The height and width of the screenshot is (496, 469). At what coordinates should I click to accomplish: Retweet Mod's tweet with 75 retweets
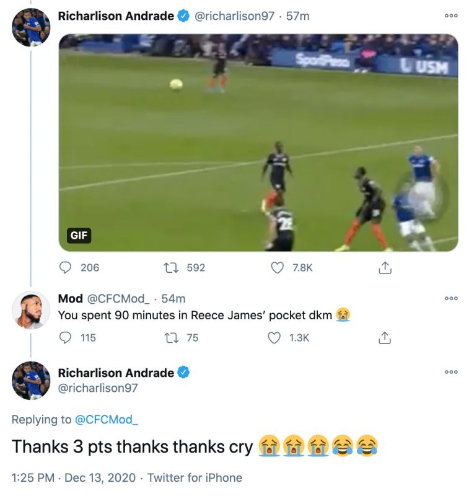click(171, 338)
